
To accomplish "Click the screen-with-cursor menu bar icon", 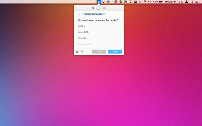I will [x=125, y=2].
